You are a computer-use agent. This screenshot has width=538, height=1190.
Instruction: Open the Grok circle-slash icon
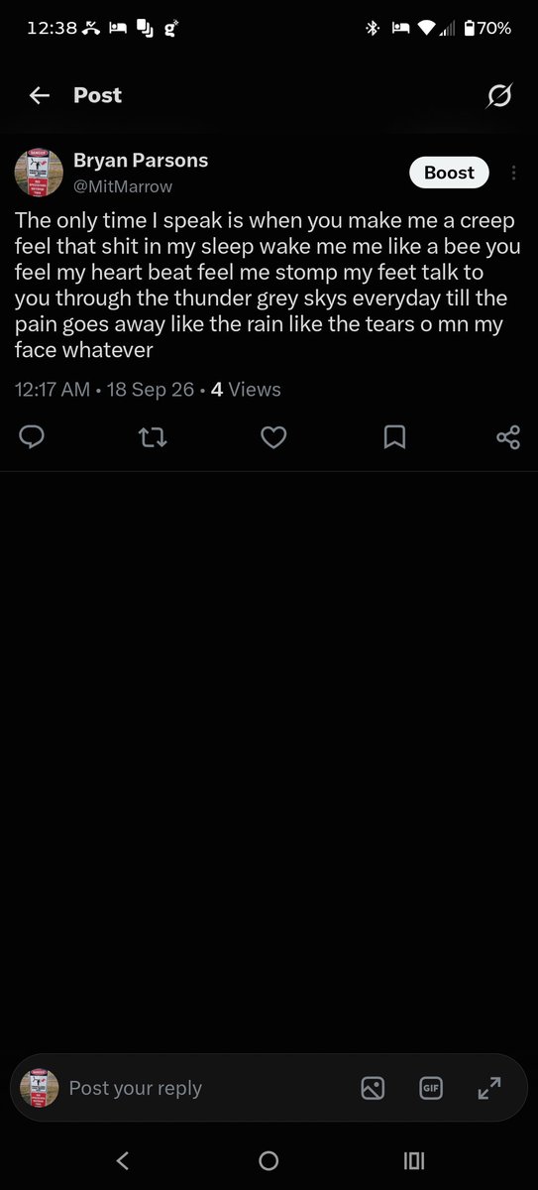499,95
